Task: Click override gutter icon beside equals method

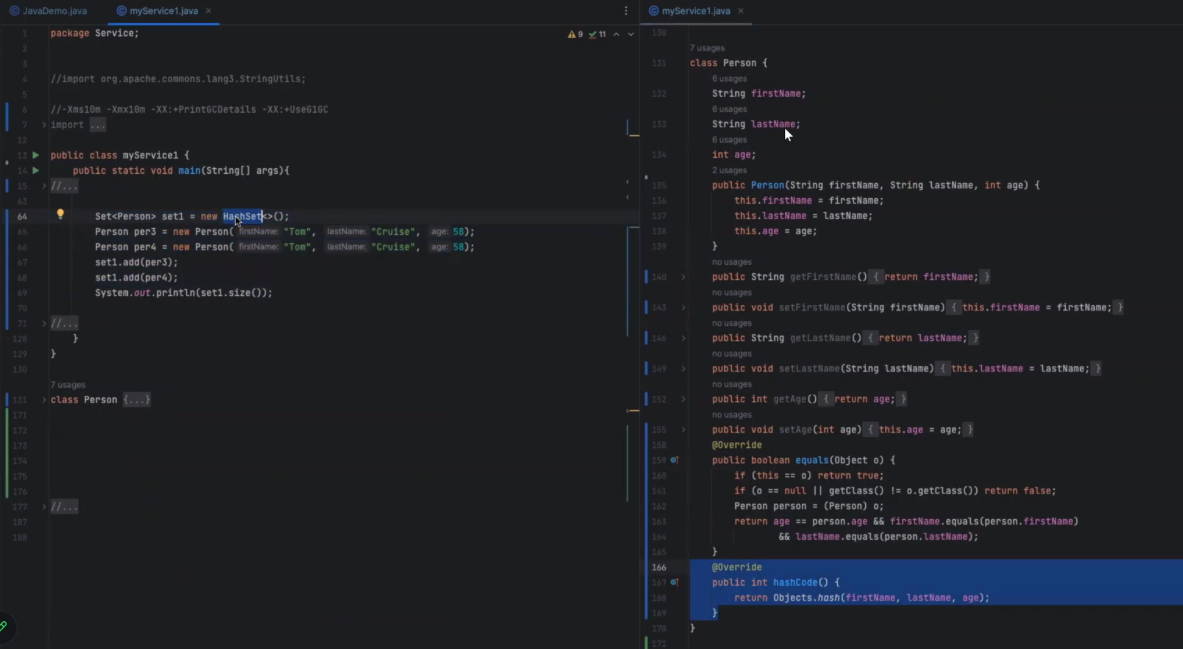Action: pos(674,460)
